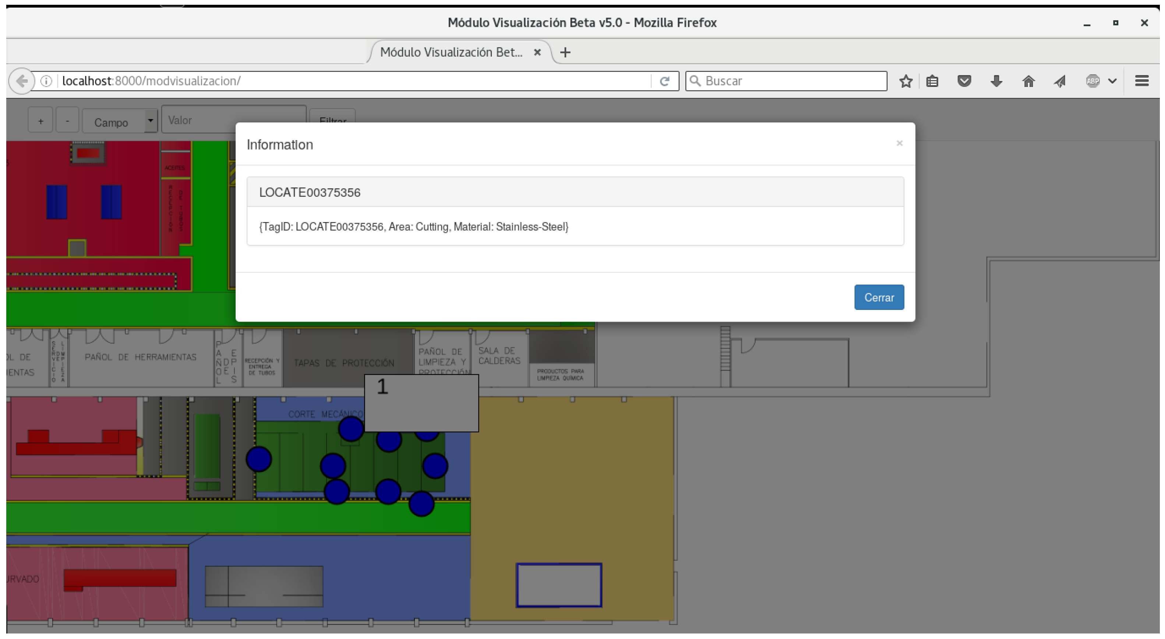The image size is (1165, 639).
Task: Click the Pocket save icon
Action: (x=964, y=81)
